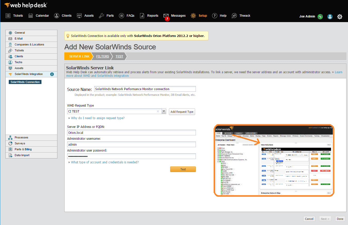
Task: Click the General gear icon in sidebar
Action: point(10,33)
